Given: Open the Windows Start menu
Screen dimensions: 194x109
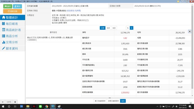Looking at the screenshot, I should click(x=3, y=106).
